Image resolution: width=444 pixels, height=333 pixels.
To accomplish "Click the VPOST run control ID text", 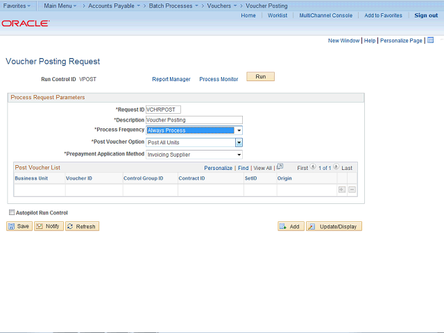I will click(x=88, y=79).
